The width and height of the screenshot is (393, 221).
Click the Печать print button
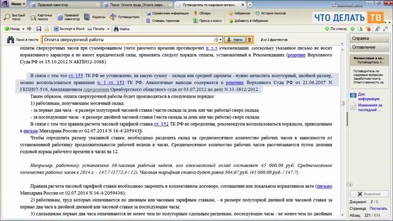click(x=96, y=29)
